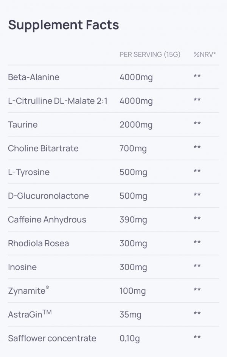Select the 700mg serving amount
The width and height of the screenshot is (227, 357).
click(133, 149)
